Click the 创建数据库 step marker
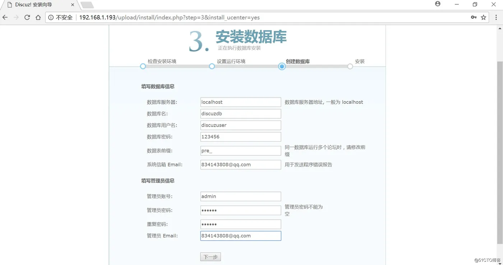 pyautogui.click(x=282, y=66)
